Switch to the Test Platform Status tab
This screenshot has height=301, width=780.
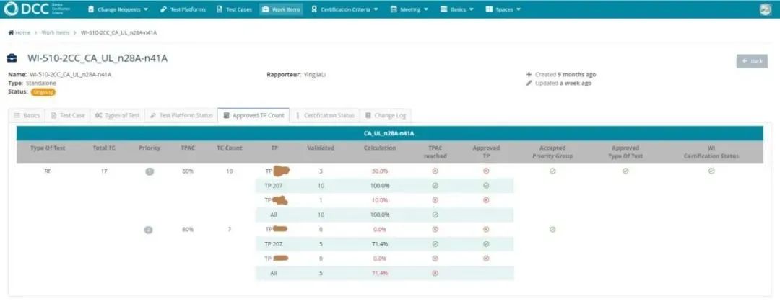(x=181, y=115)
